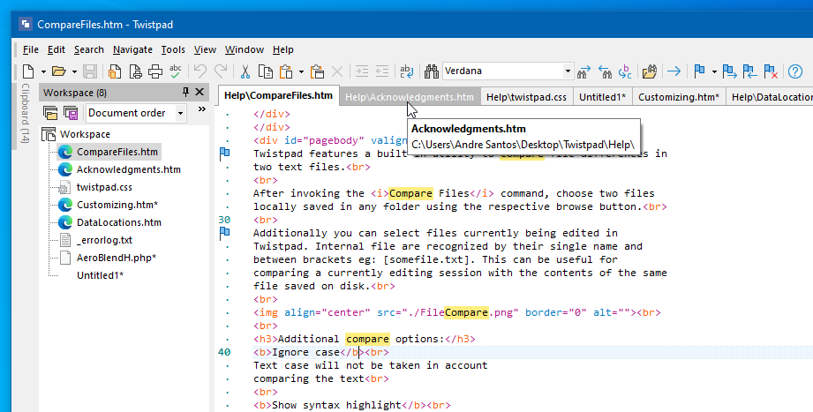Jump to next bookmark flag icon
The width and height of the screenshot is (813, 412).
(x=729, y=71)
